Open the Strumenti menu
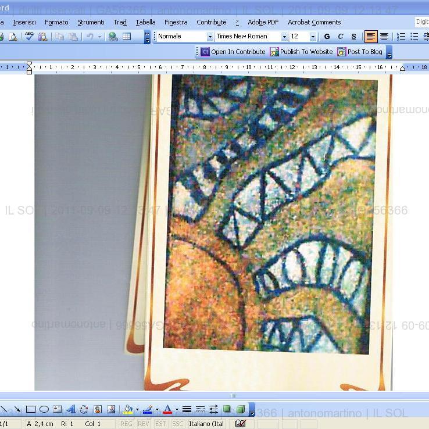429x429 pixels. tap(91, 22)
